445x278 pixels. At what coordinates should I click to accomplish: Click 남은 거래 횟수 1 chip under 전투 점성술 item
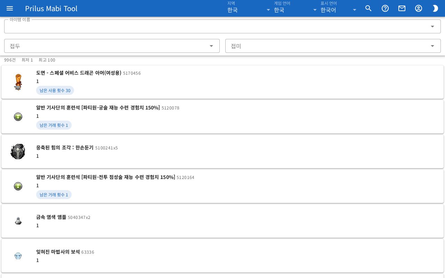(54, 195)
